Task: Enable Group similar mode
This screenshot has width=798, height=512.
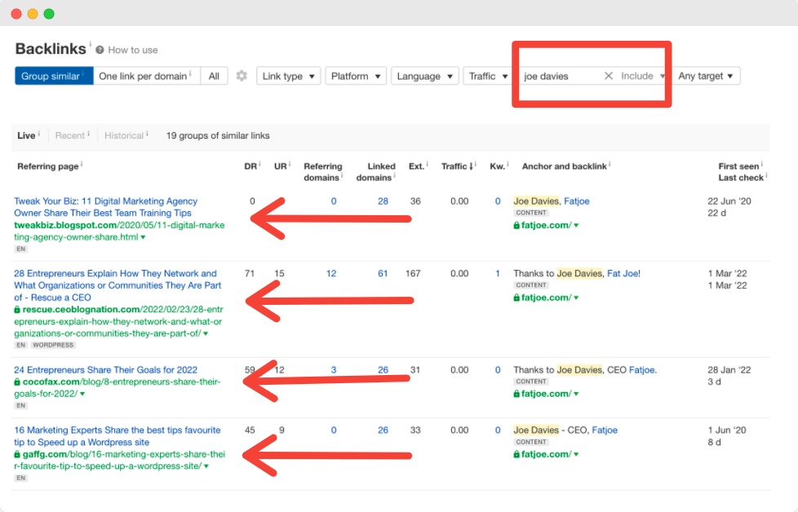Action: pos(52,76)
